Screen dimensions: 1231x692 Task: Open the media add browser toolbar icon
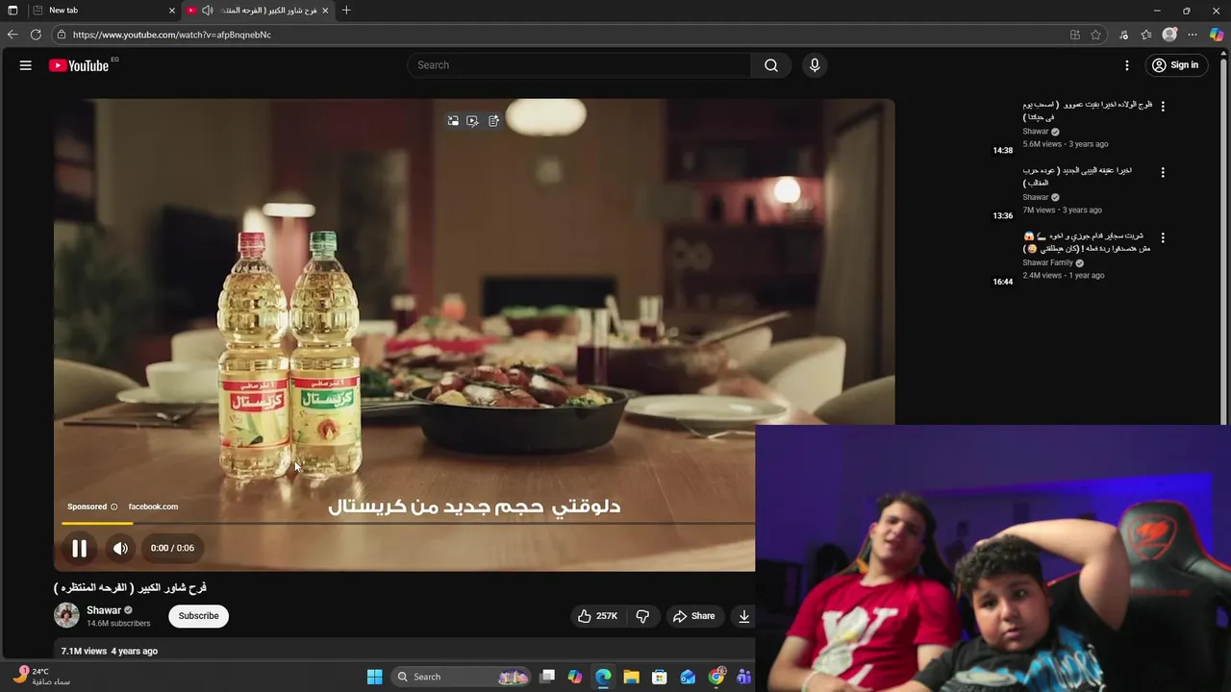[1123, 35]
